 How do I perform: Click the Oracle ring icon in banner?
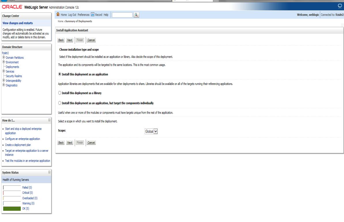[340, 6]
